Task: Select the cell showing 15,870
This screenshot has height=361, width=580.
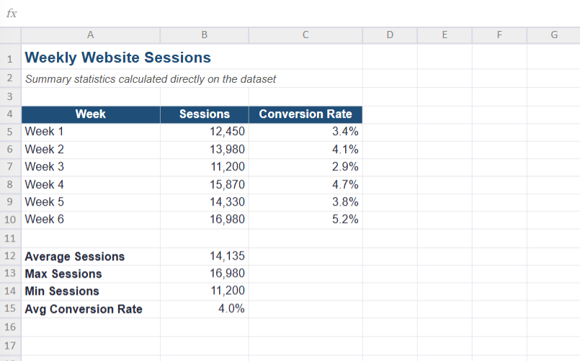Action: pos(205,185)
